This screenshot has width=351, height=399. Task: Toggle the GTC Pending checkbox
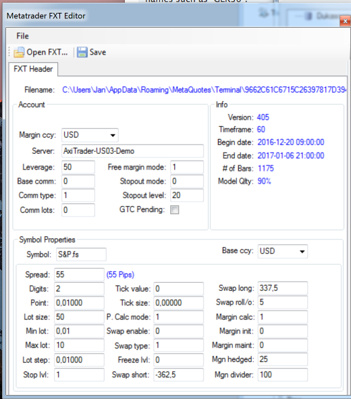(x=174, y=210)
